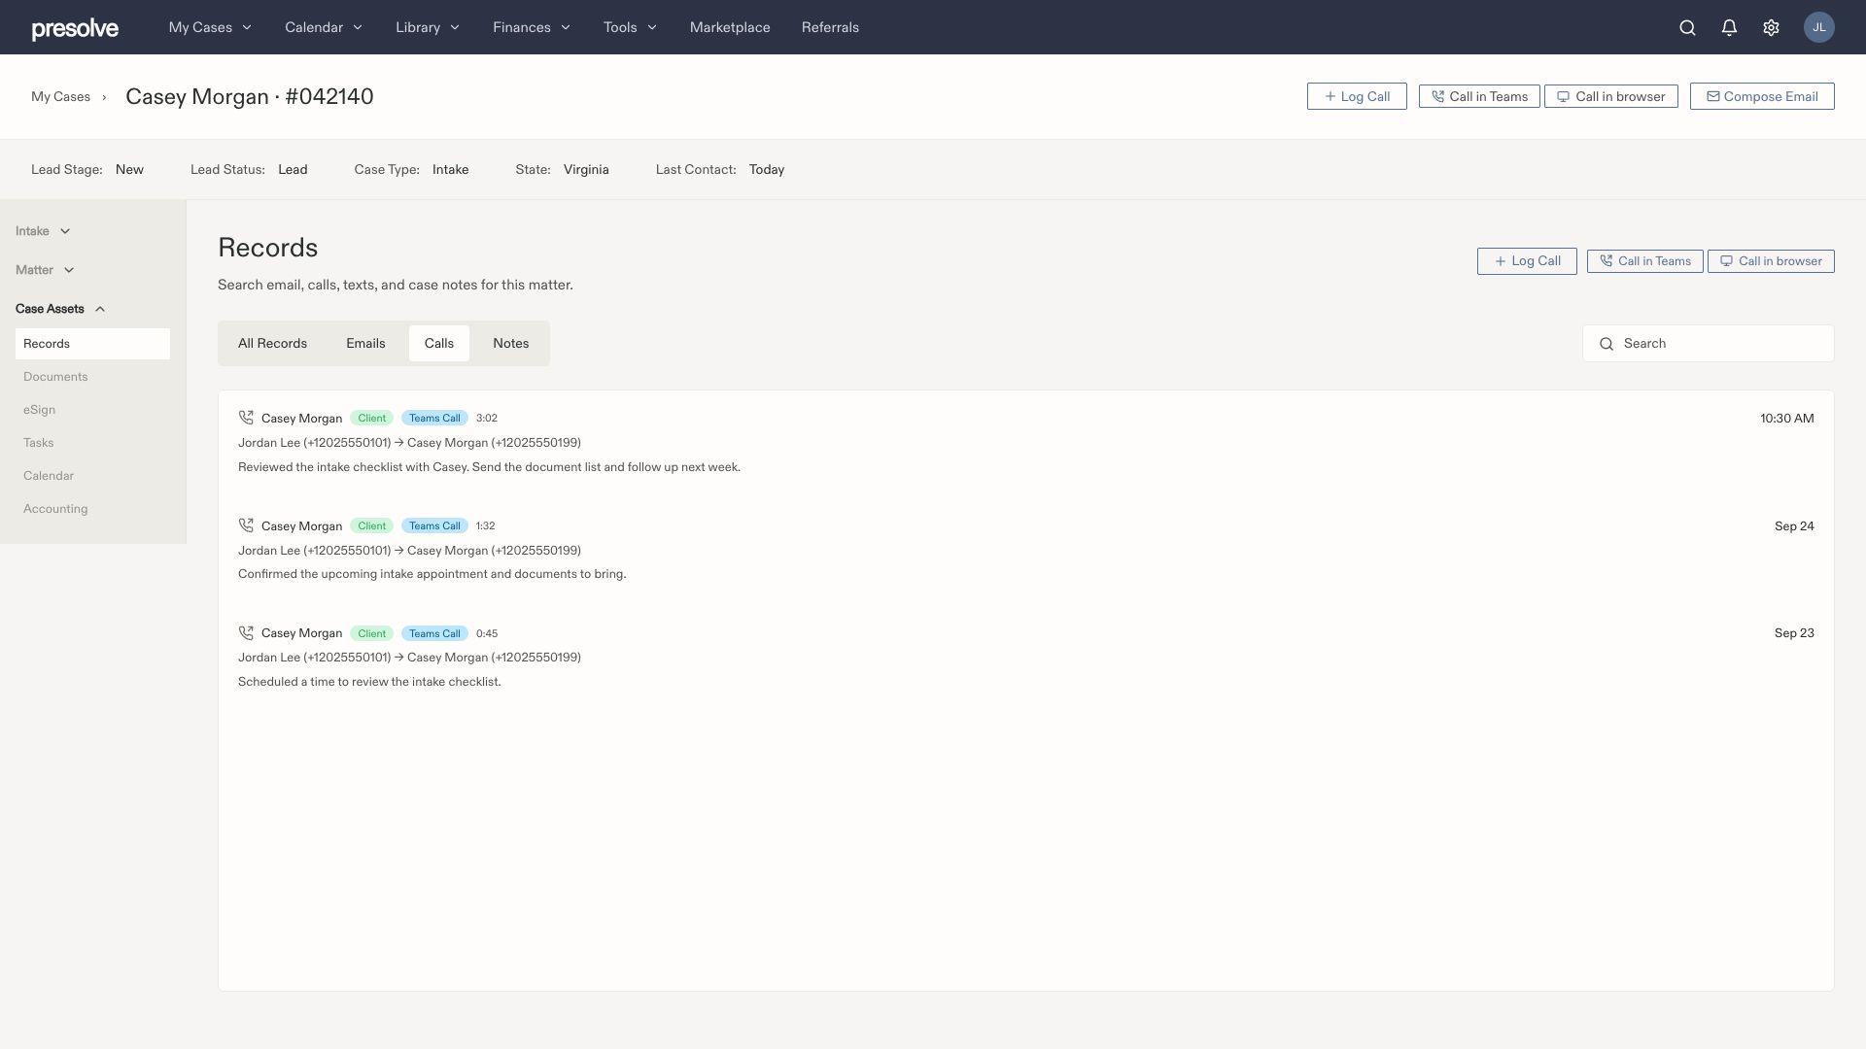Screen dimensions: 1866x1049
Task: Expand Matter sidebar section
Action: coord(45,270)
